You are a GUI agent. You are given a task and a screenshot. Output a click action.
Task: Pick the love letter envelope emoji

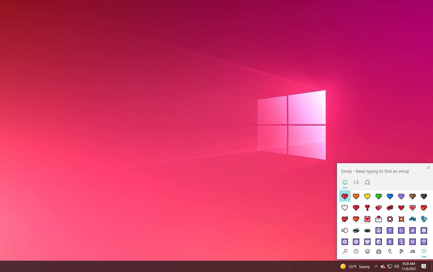(x=379, y=219)
